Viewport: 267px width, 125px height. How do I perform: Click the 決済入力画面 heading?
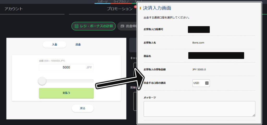click(157, 8)
